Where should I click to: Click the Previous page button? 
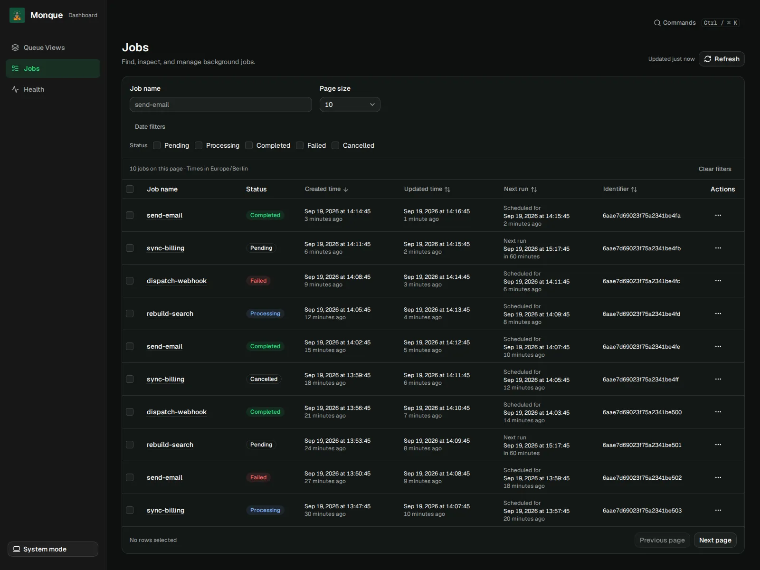tap(662, 540)
